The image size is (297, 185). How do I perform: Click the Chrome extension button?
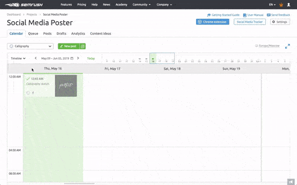click(x=212, y=22)
